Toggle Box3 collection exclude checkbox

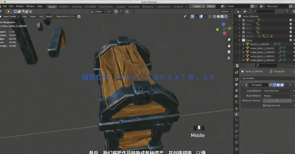click(291, 32)
